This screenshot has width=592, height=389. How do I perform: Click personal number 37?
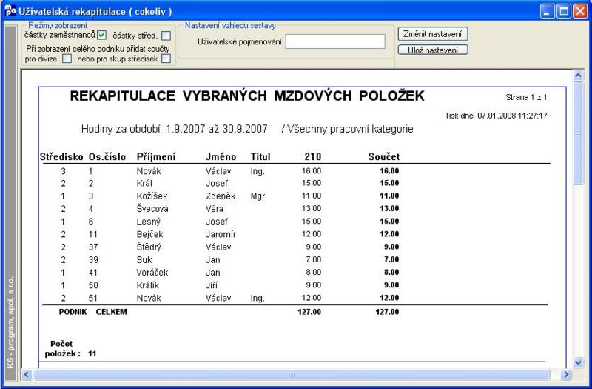(x=93, y=247)
